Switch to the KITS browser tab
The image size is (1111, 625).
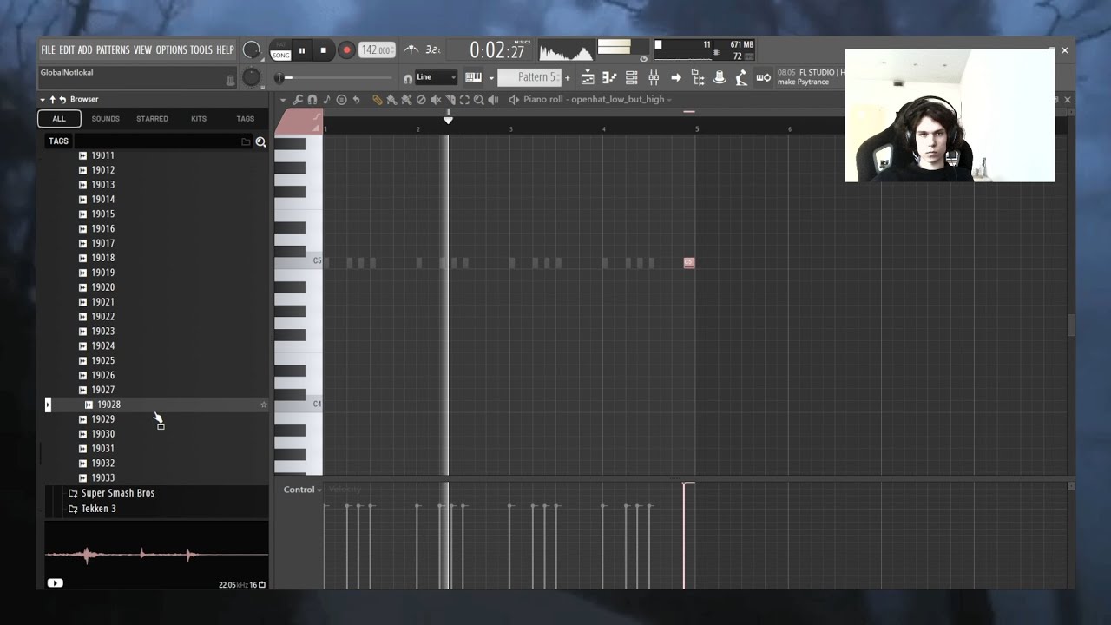[x=199, y=119]
